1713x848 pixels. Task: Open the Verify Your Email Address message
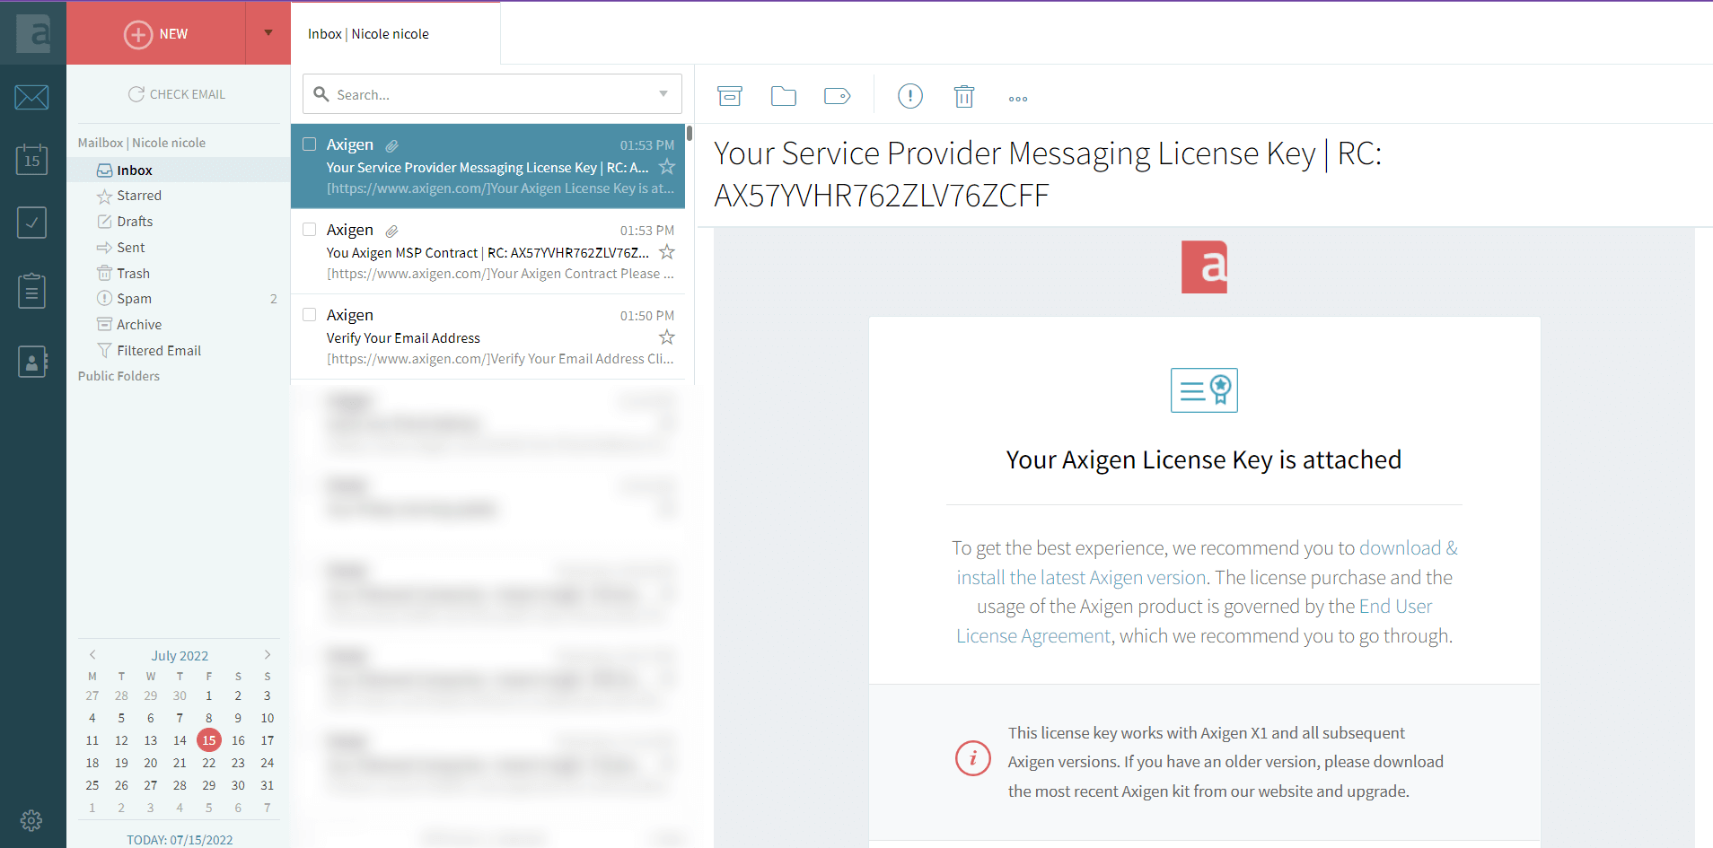[488, 337]
